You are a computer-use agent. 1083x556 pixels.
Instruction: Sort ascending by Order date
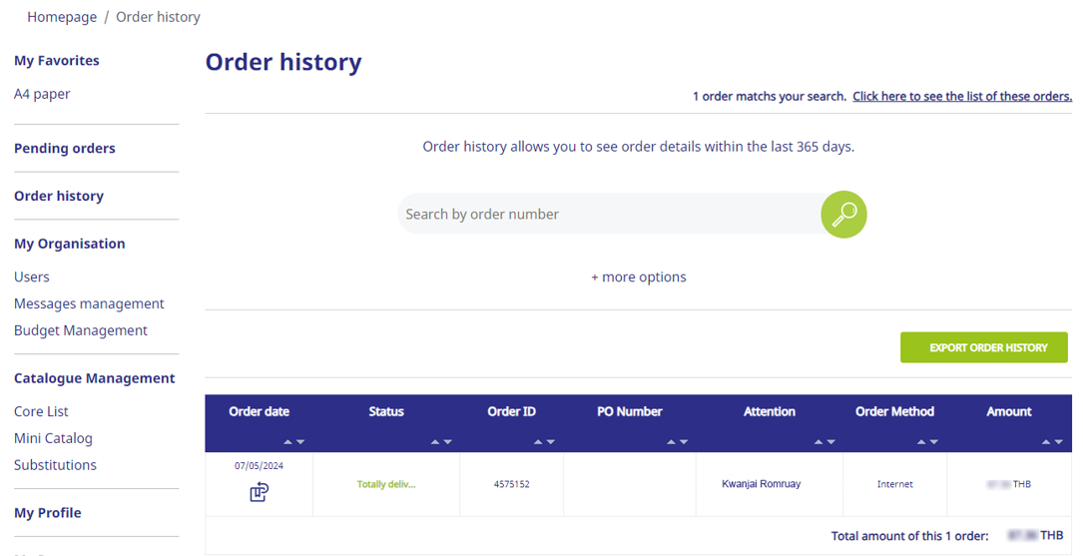288,442
